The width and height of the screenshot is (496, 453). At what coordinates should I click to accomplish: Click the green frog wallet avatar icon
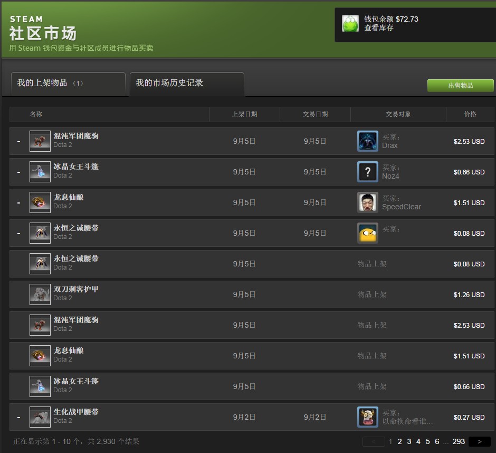coord(350,23)
